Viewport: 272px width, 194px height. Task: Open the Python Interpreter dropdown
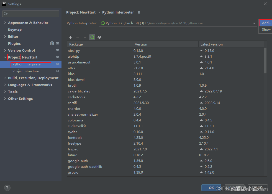[178, 23]
